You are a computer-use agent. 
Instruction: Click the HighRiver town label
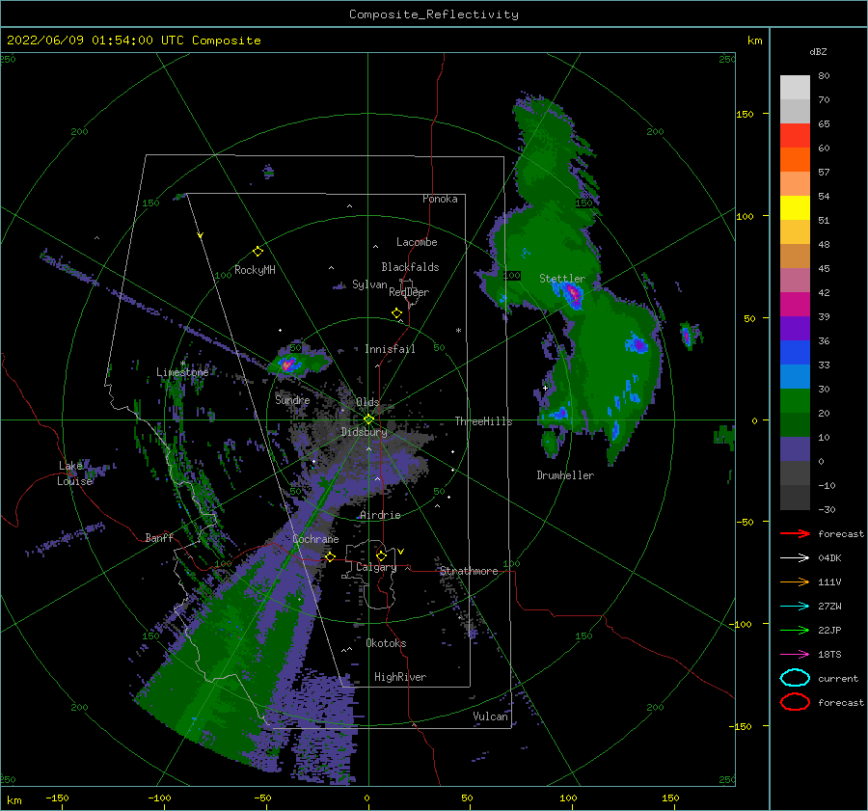point(400,677)
